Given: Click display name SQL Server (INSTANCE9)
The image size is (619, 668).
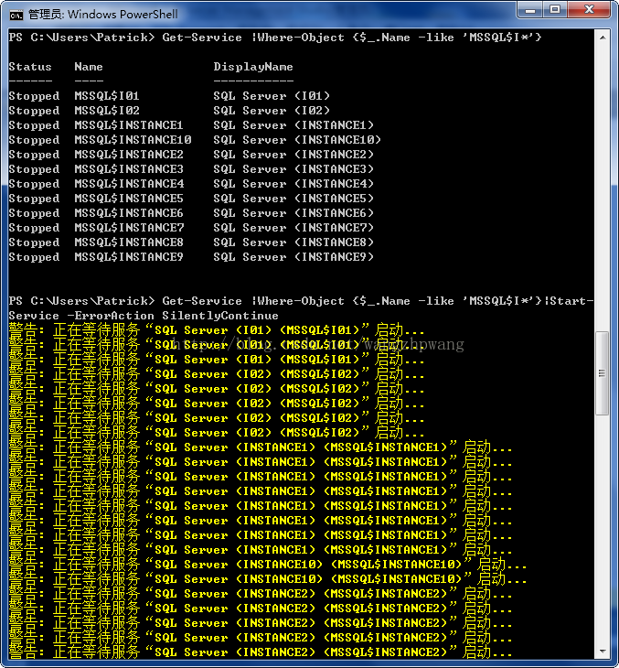Looking at the screenshot, I should coord(293,257).
